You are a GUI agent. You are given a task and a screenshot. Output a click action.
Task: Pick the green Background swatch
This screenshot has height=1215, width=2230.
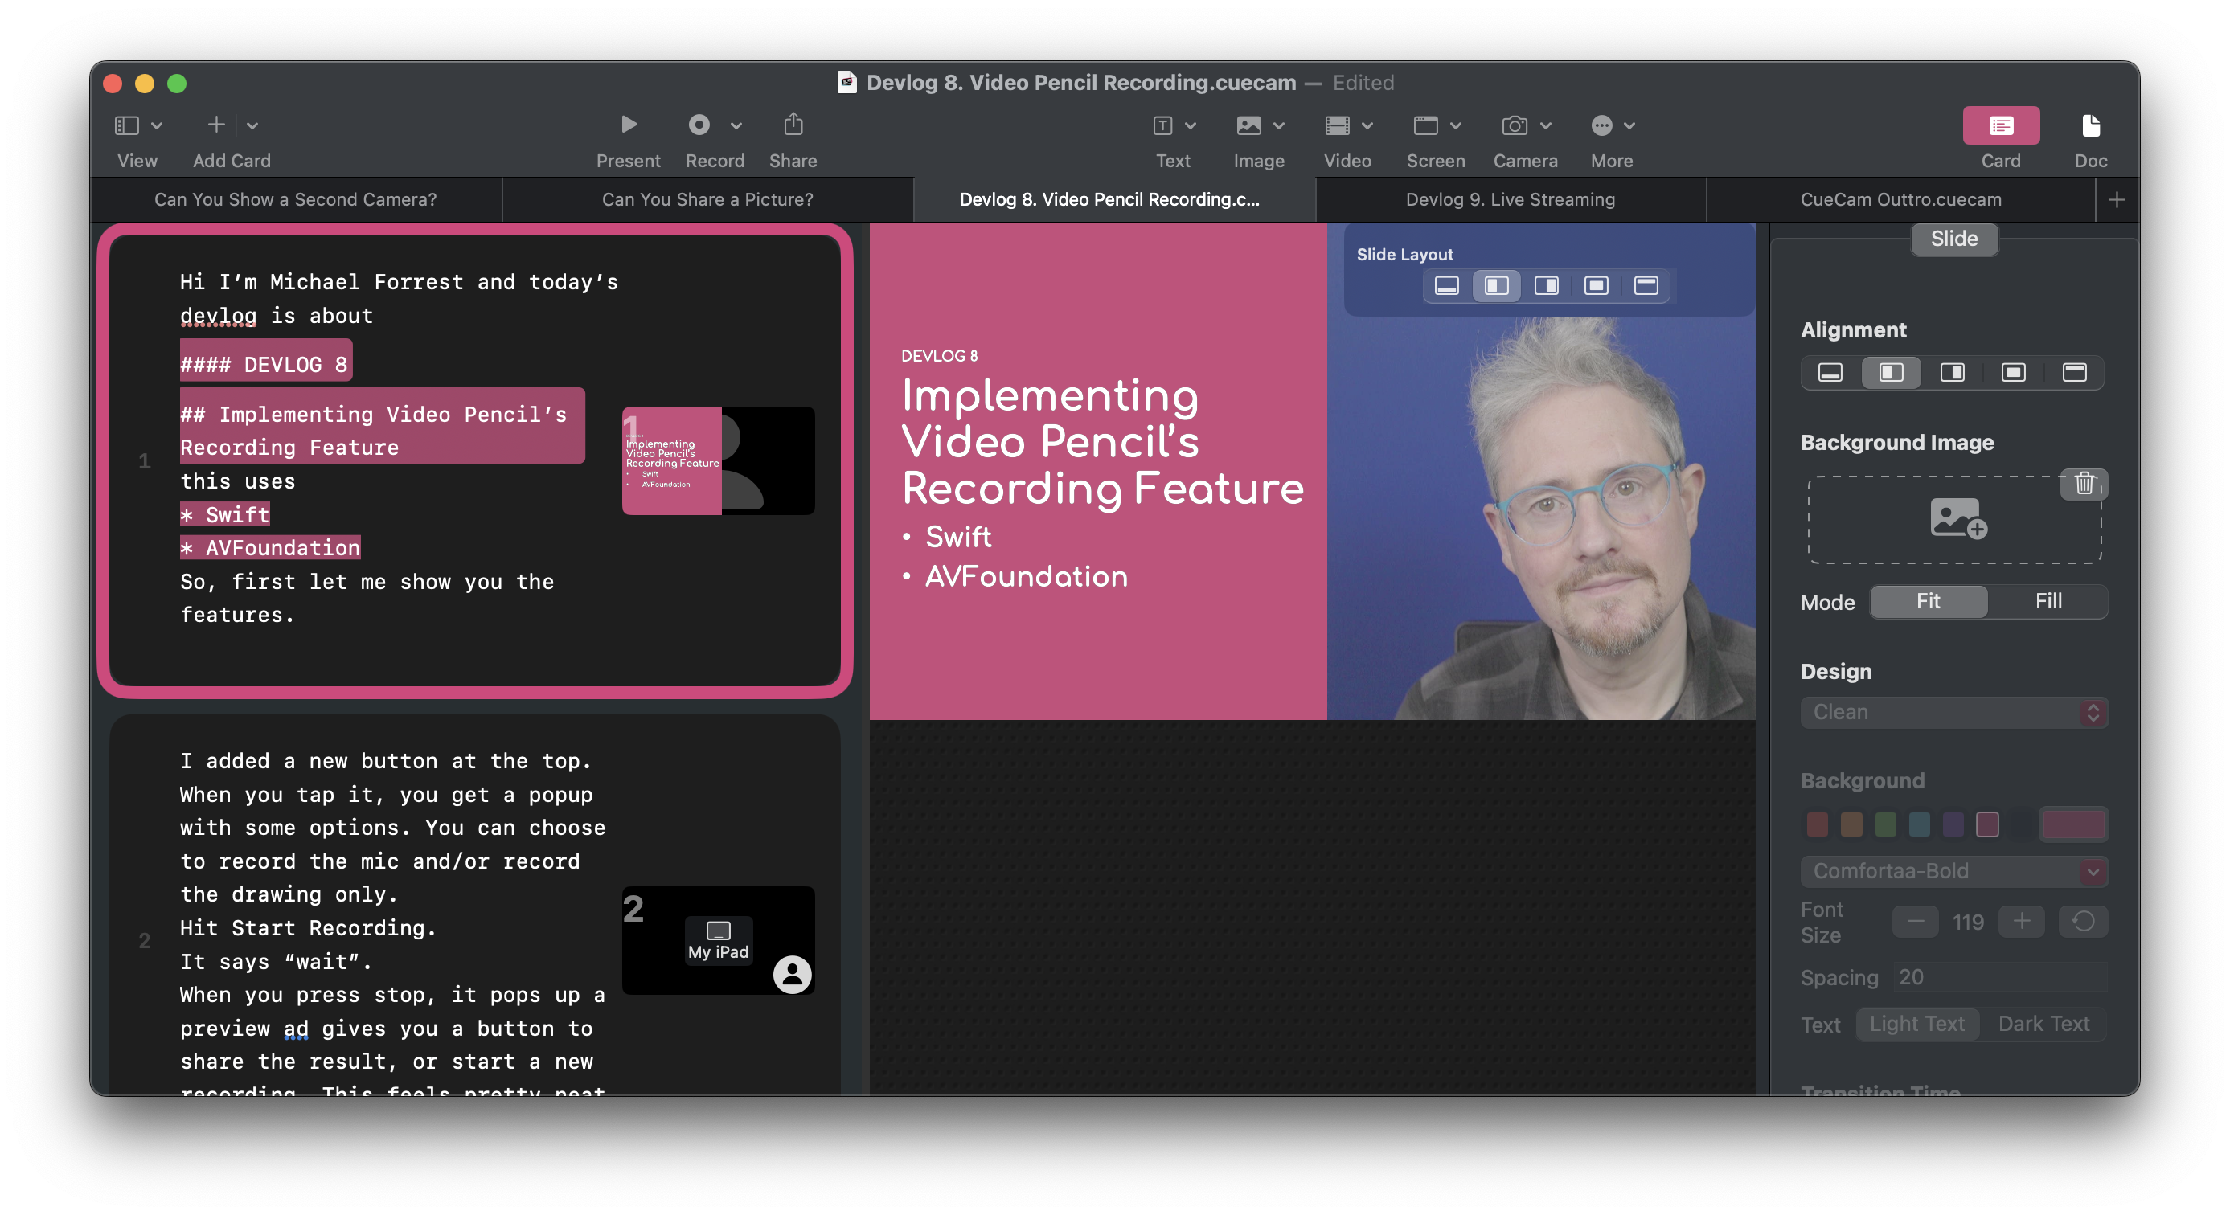pyautogui.click(x=1885, y=824)
